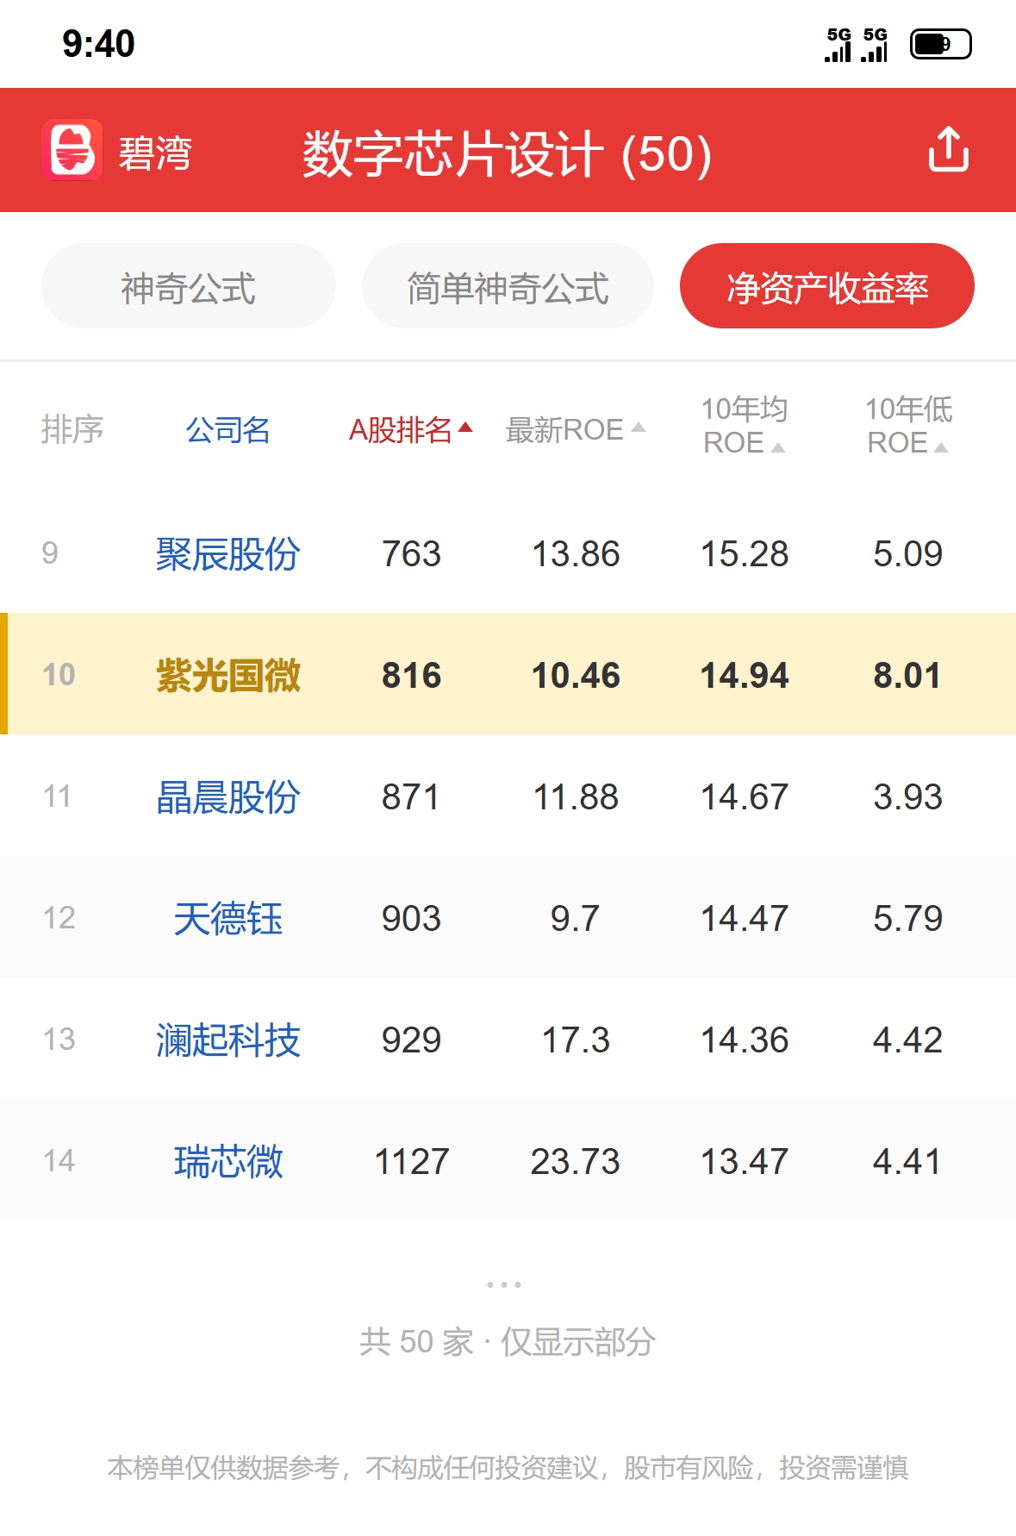This screenshot has height=1536, width=1016.
Task: Click A-share rank value 763
Action: click(x=411, y=553)
